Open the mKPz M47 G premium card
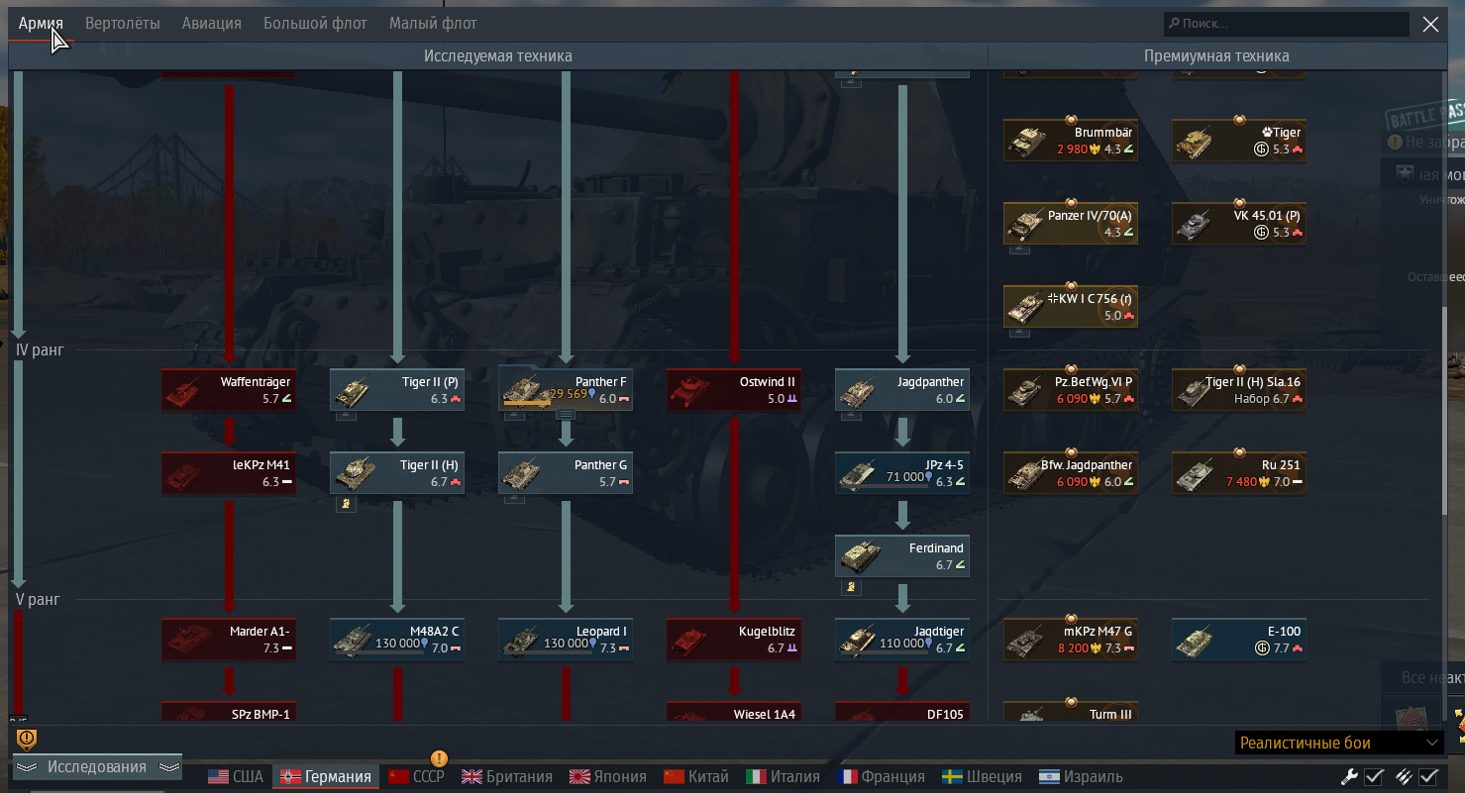This screenshot has height=793, width=1465. tap(1071, 640)
